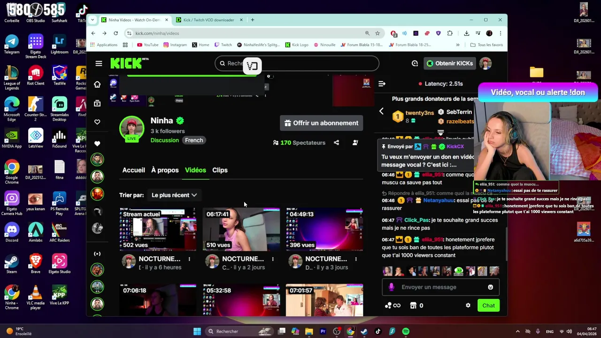601x338 pixels.
Task: Click the chat shop icon showing 0
Action: pos(416,306)
